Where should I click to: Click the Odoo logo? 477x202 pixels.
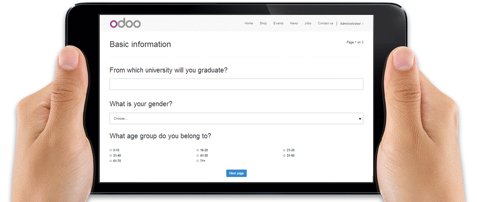point(125,24)
